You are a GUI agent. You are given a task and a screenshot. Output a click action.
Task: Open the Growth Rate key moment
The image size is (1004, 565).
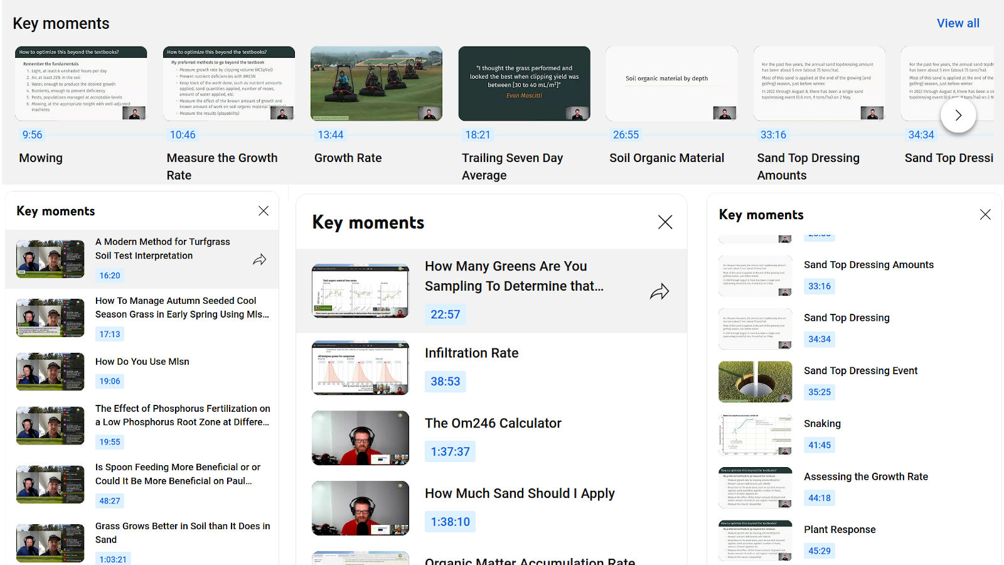(x=376, y=83)
